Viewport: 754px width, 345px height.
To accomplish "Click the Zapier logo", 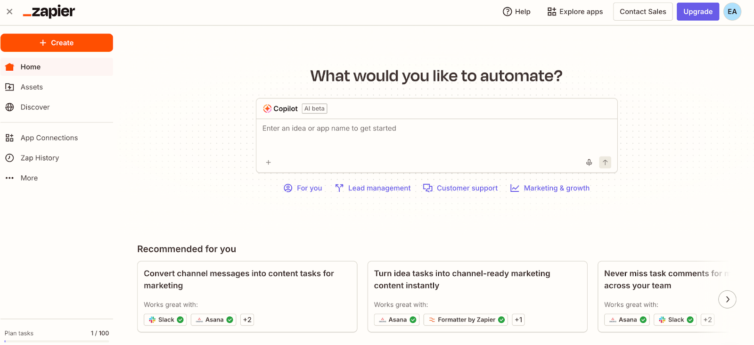I will (x=49, y=12).
